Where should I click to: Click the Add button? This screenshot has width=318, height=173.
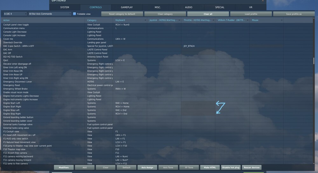[x=85, y=168]
